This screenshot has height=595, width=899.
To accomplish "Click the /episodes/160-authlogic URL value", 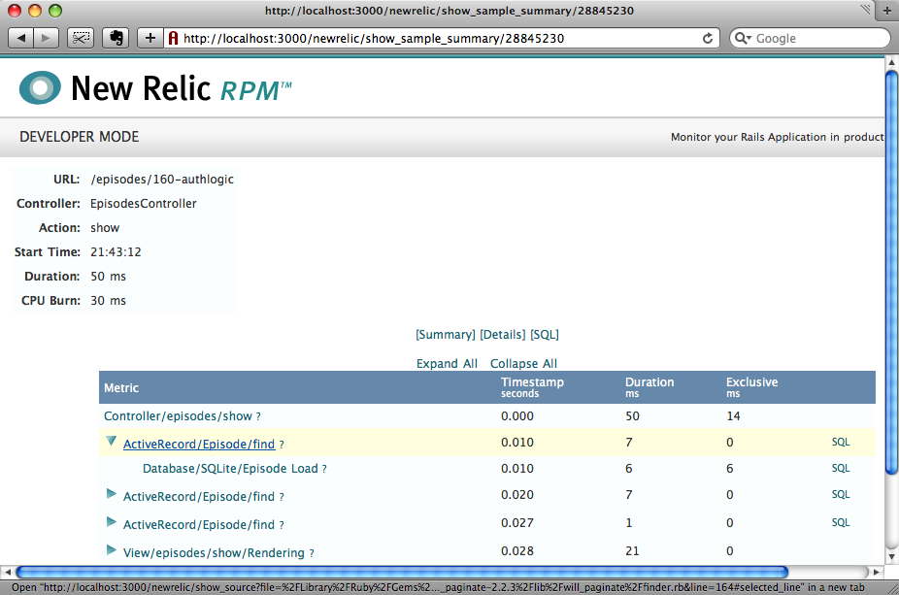I will pyautogui.click(x=162, y=180).
